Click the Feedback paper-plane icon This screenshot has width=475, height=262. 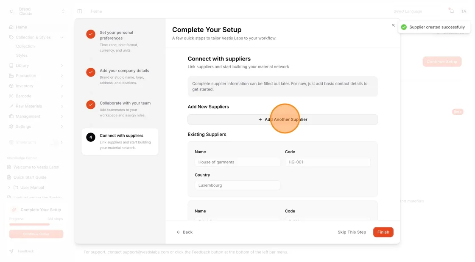coord(11,251)
